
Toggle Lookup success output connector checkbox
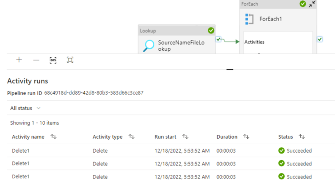coord(219,39)
